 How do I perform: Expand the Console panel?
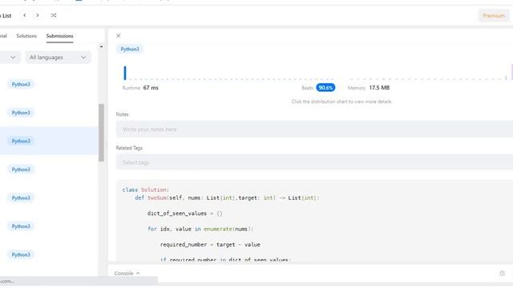[x=127, y=274]
